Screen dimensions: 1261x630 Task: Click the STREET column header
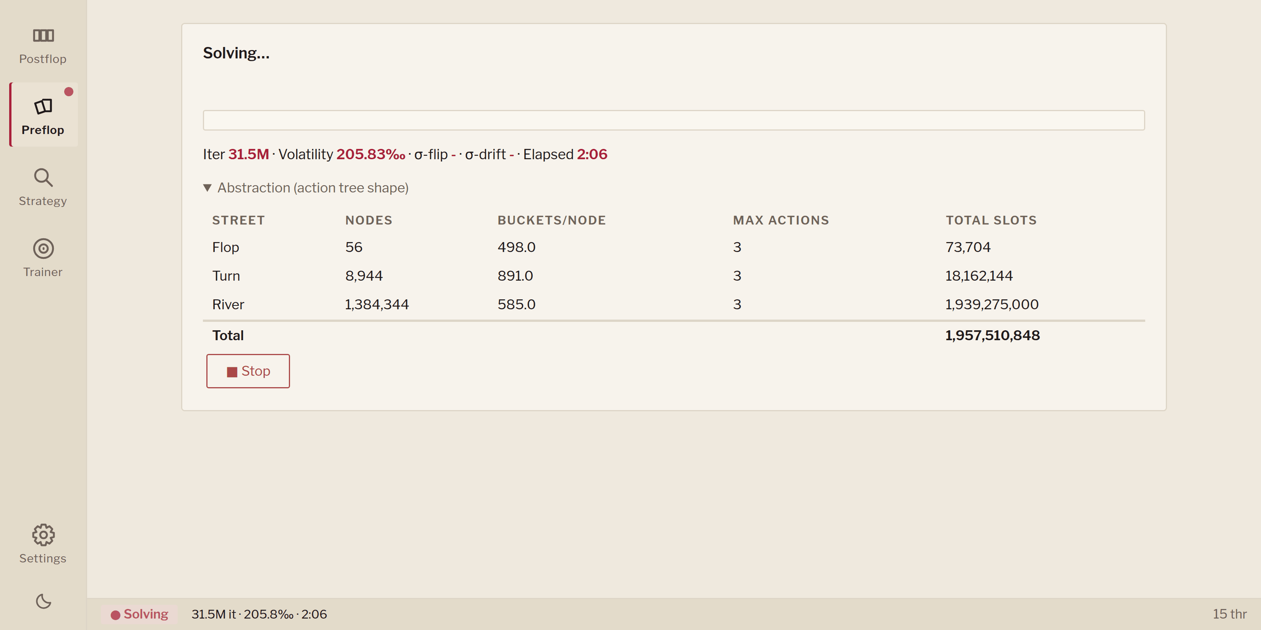[x=238, y=221]
